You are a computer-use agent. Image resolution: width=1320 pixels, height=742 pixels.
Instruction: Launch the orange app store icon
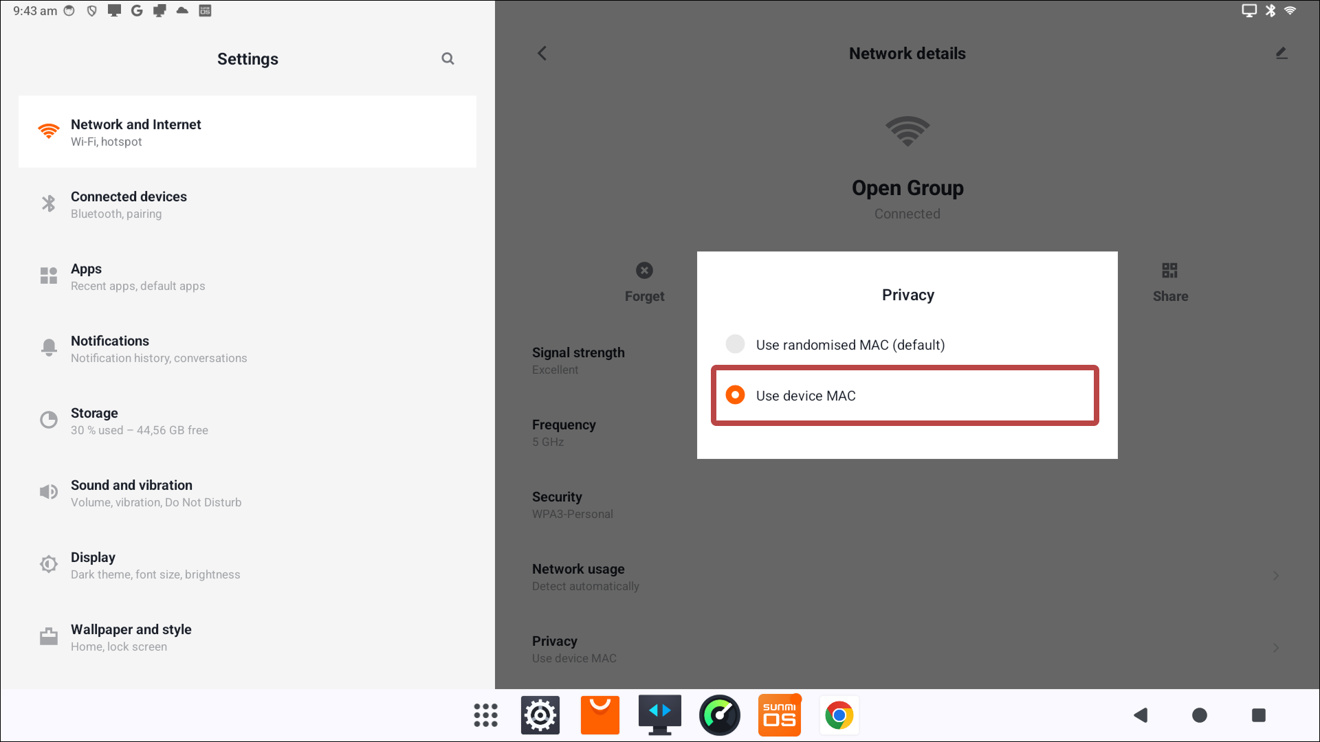tap(599, 715)
